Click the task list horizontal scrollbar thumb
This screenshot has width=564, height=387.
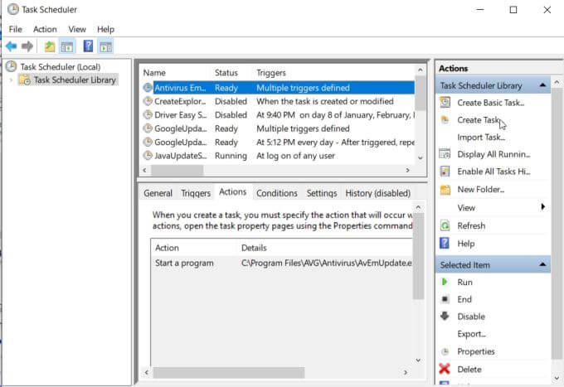(x=177, y=170)
